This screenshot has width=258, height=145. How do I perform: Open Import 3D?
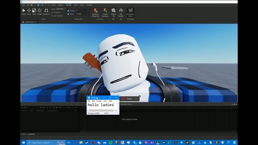point(113,12)
